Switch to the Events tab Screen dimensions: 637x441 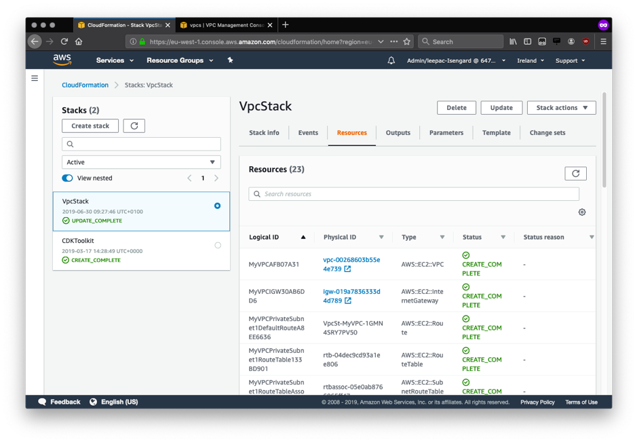308,132
